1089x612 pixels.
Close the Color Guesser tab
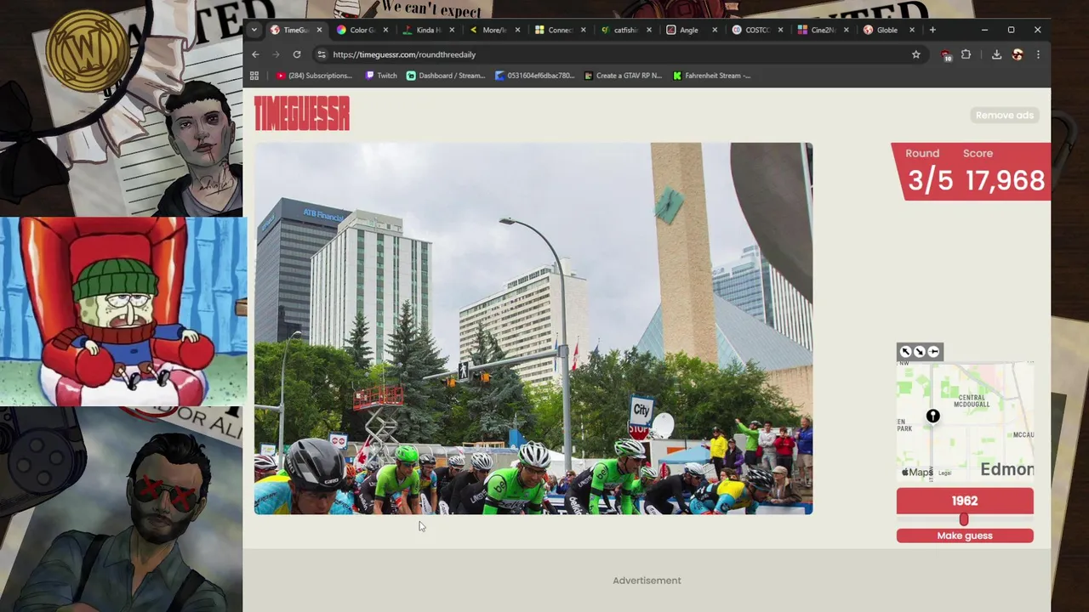click(385, 30)
